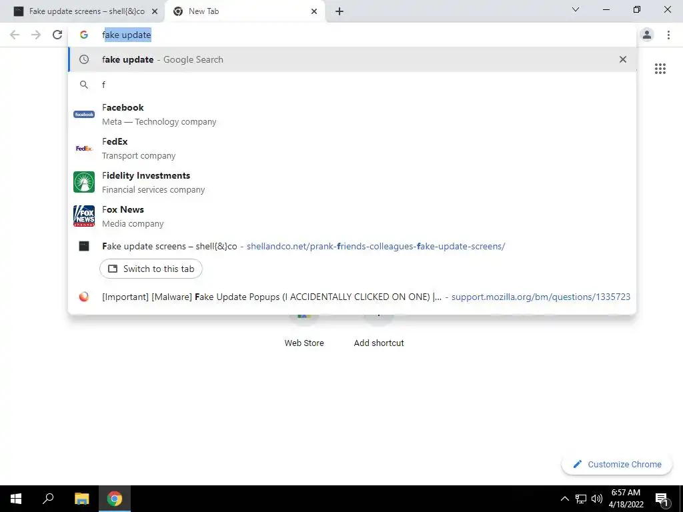Go back using the back arrow
This screenshot has width=683, height=512.
point(15,35)
